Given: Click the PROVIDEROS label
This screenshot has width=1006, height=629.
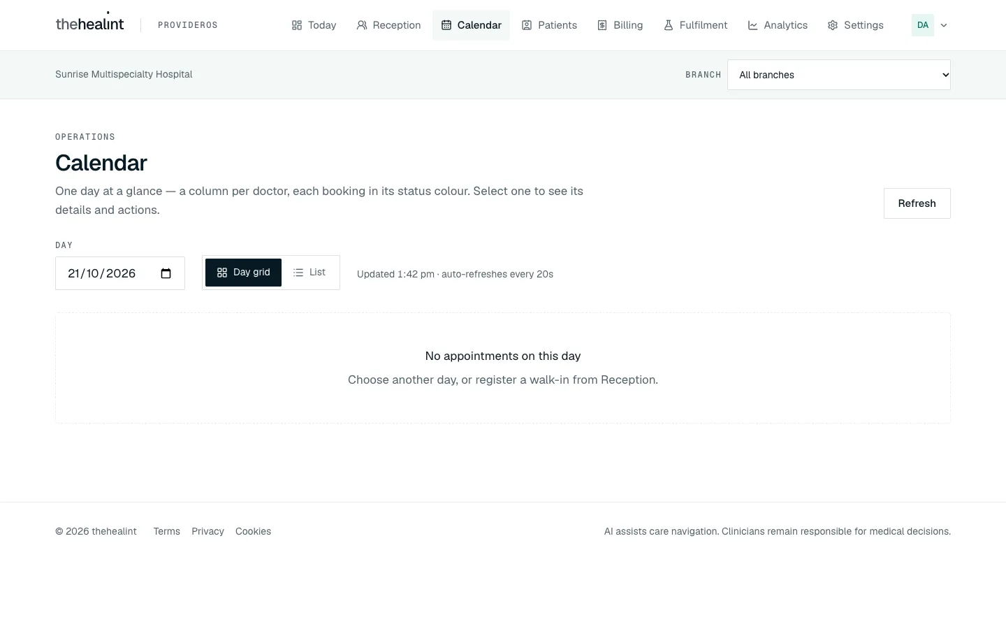Looking at the screenshot, I should click(188, 25).
